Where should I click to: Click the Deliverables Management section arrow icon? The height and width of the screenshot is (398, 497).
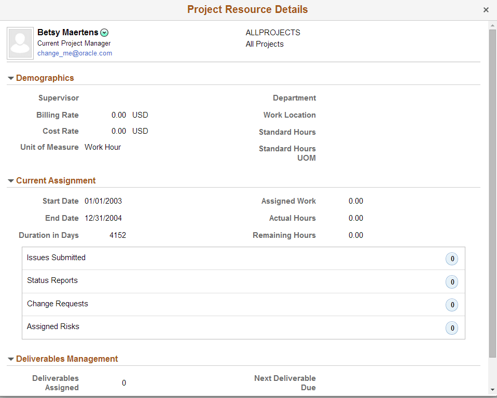11,359
